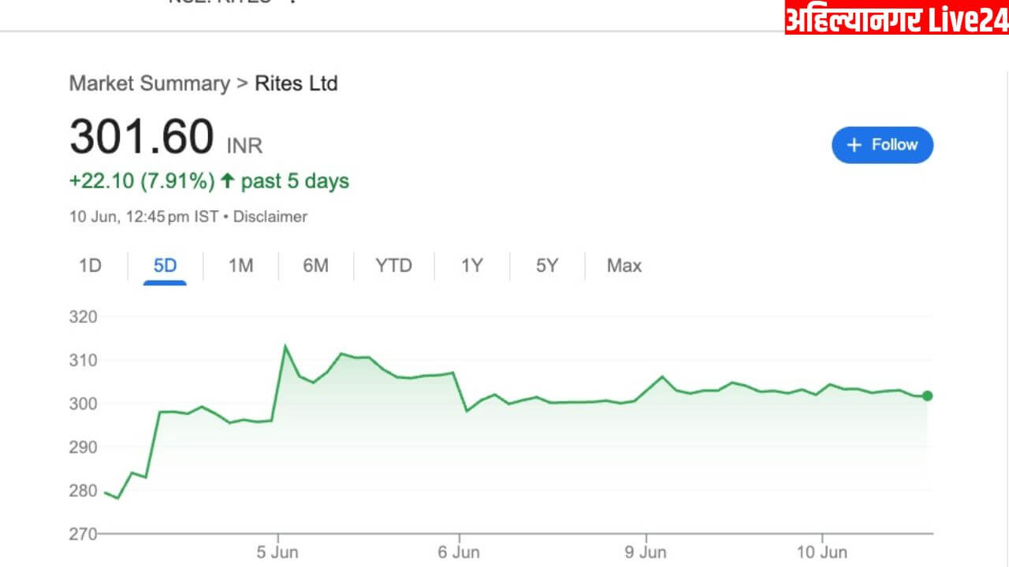Viewport: 1009px width, 567px height.
Task: Click the 290 y-axis label
Action: 83,447
